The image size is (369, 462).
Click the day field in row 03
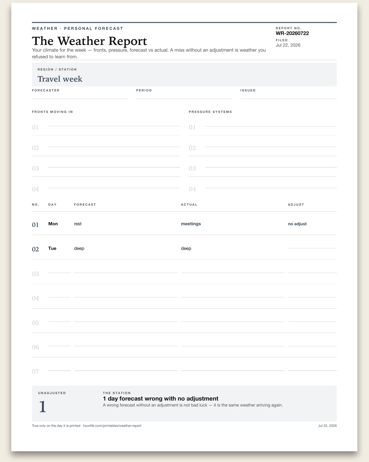(59, 270)
